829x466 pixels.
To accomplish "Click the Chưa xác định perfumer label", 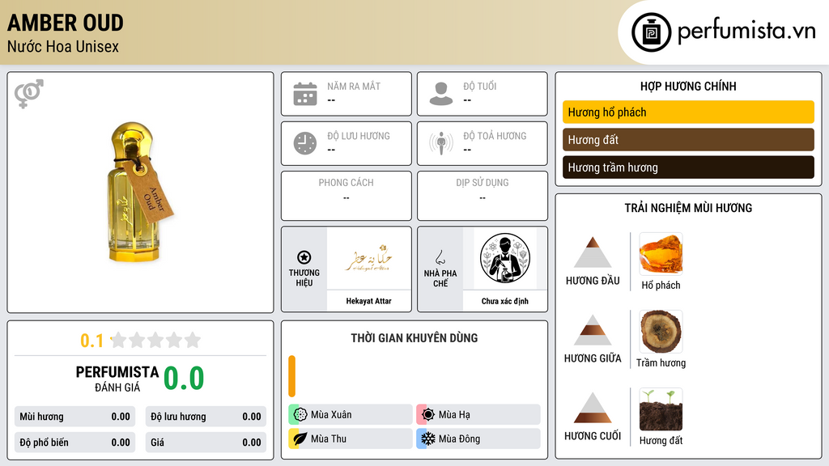I will 505,301.
